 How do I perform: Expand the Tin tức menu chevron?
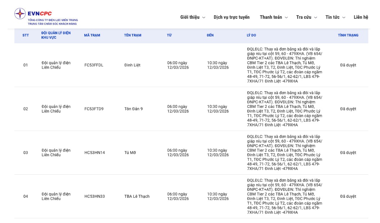344,18
